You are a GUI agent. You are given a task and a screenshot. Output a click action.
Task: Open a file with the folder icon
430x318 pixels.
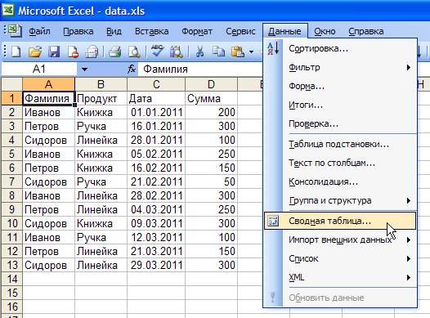[35, 52]
